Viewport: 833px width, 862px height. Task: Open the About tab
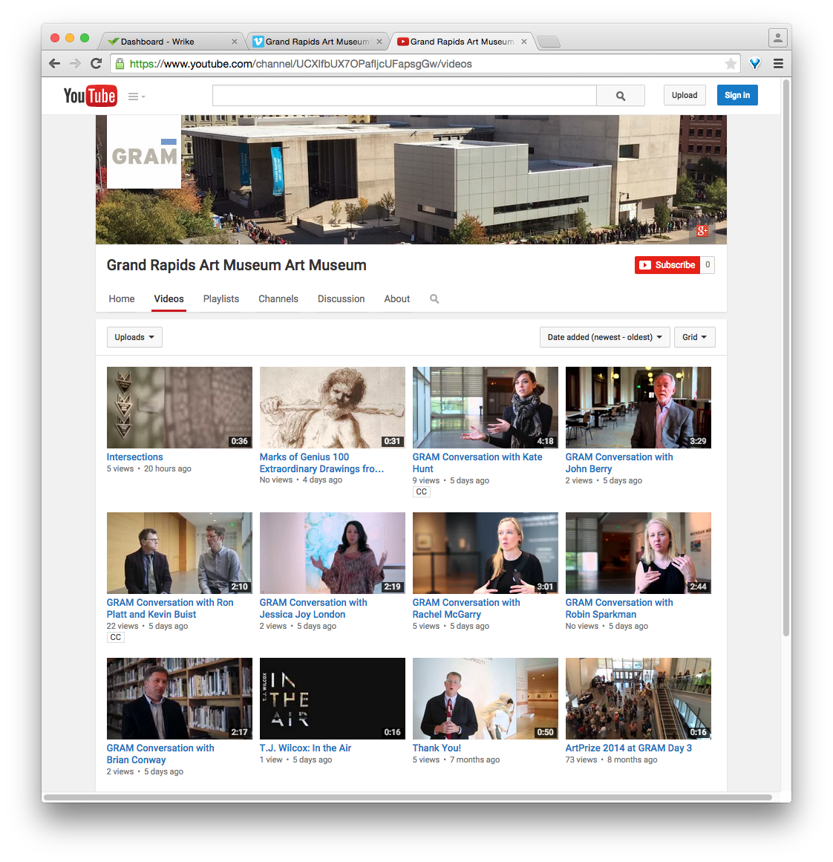397,299
